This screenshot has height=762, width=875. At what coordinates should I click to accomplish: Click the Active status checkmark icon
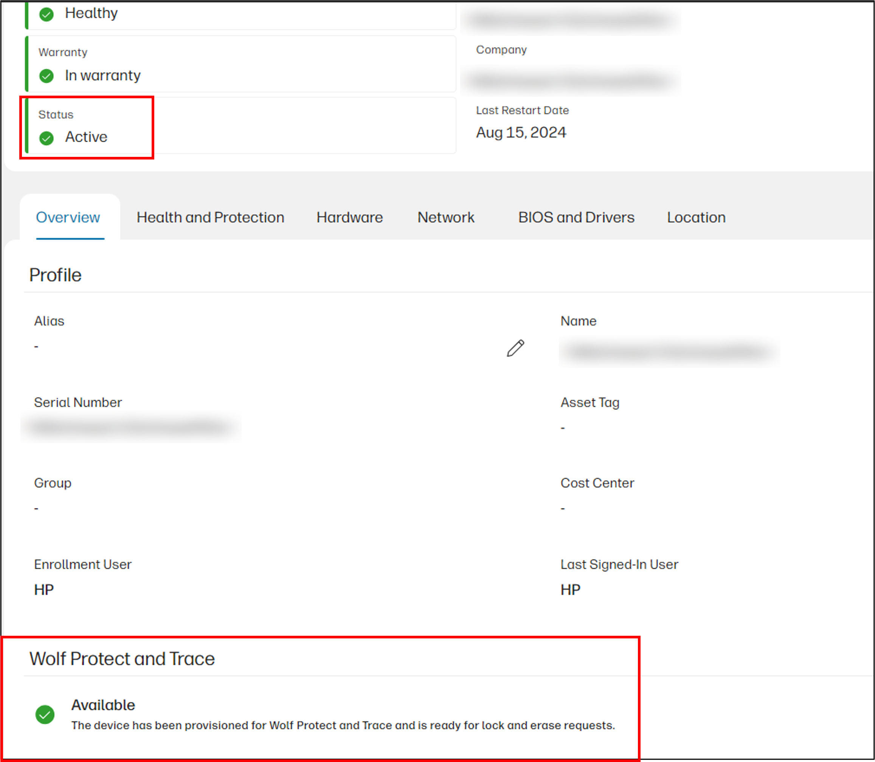click(x=47, y=137)
